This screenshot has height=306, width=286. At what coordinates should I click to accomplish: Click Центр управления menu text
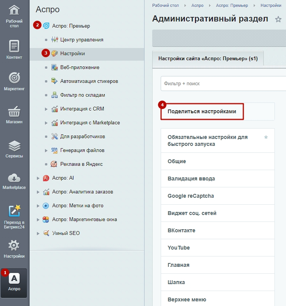pyautogui.click(x=81, y=40)
